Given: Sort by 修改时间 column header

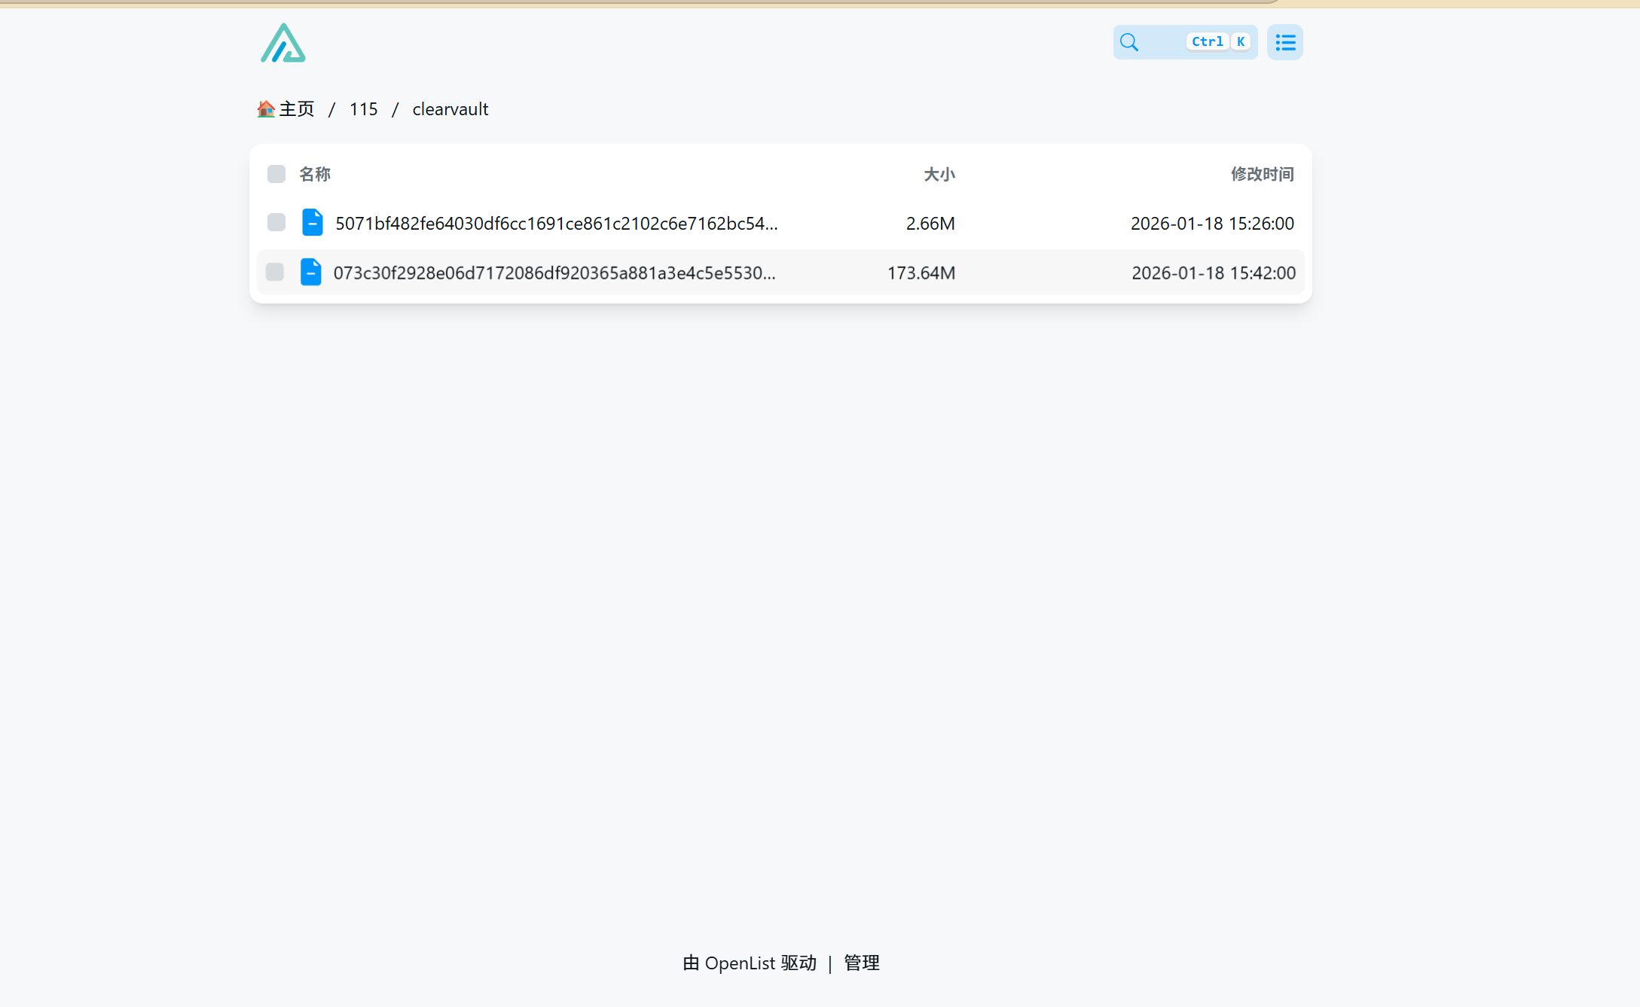Looking at the screenshot, I should 1262,174.
